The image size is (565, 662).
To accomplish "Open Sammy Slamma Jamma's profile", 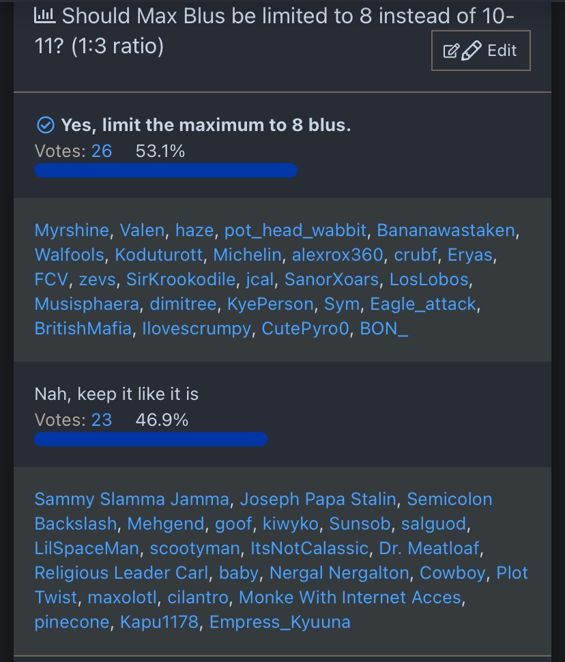I will (132, 500).
